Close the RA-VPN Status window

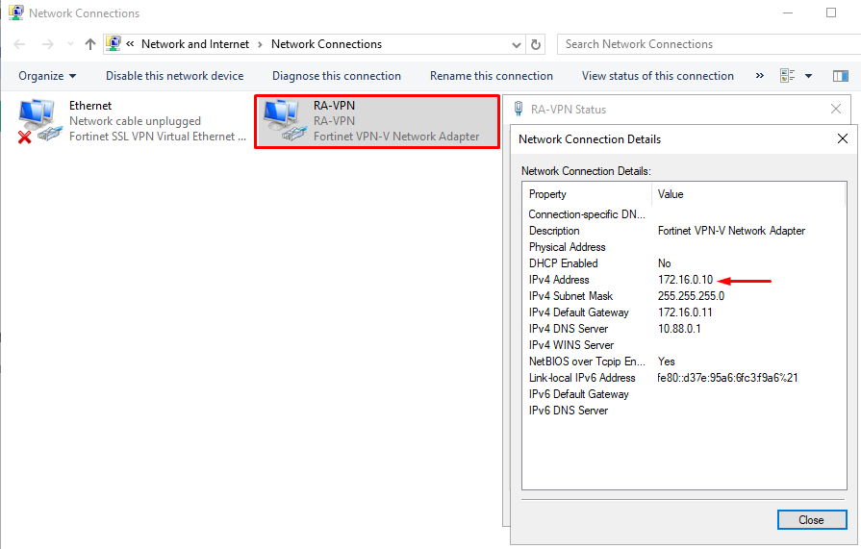coord(836,110)
